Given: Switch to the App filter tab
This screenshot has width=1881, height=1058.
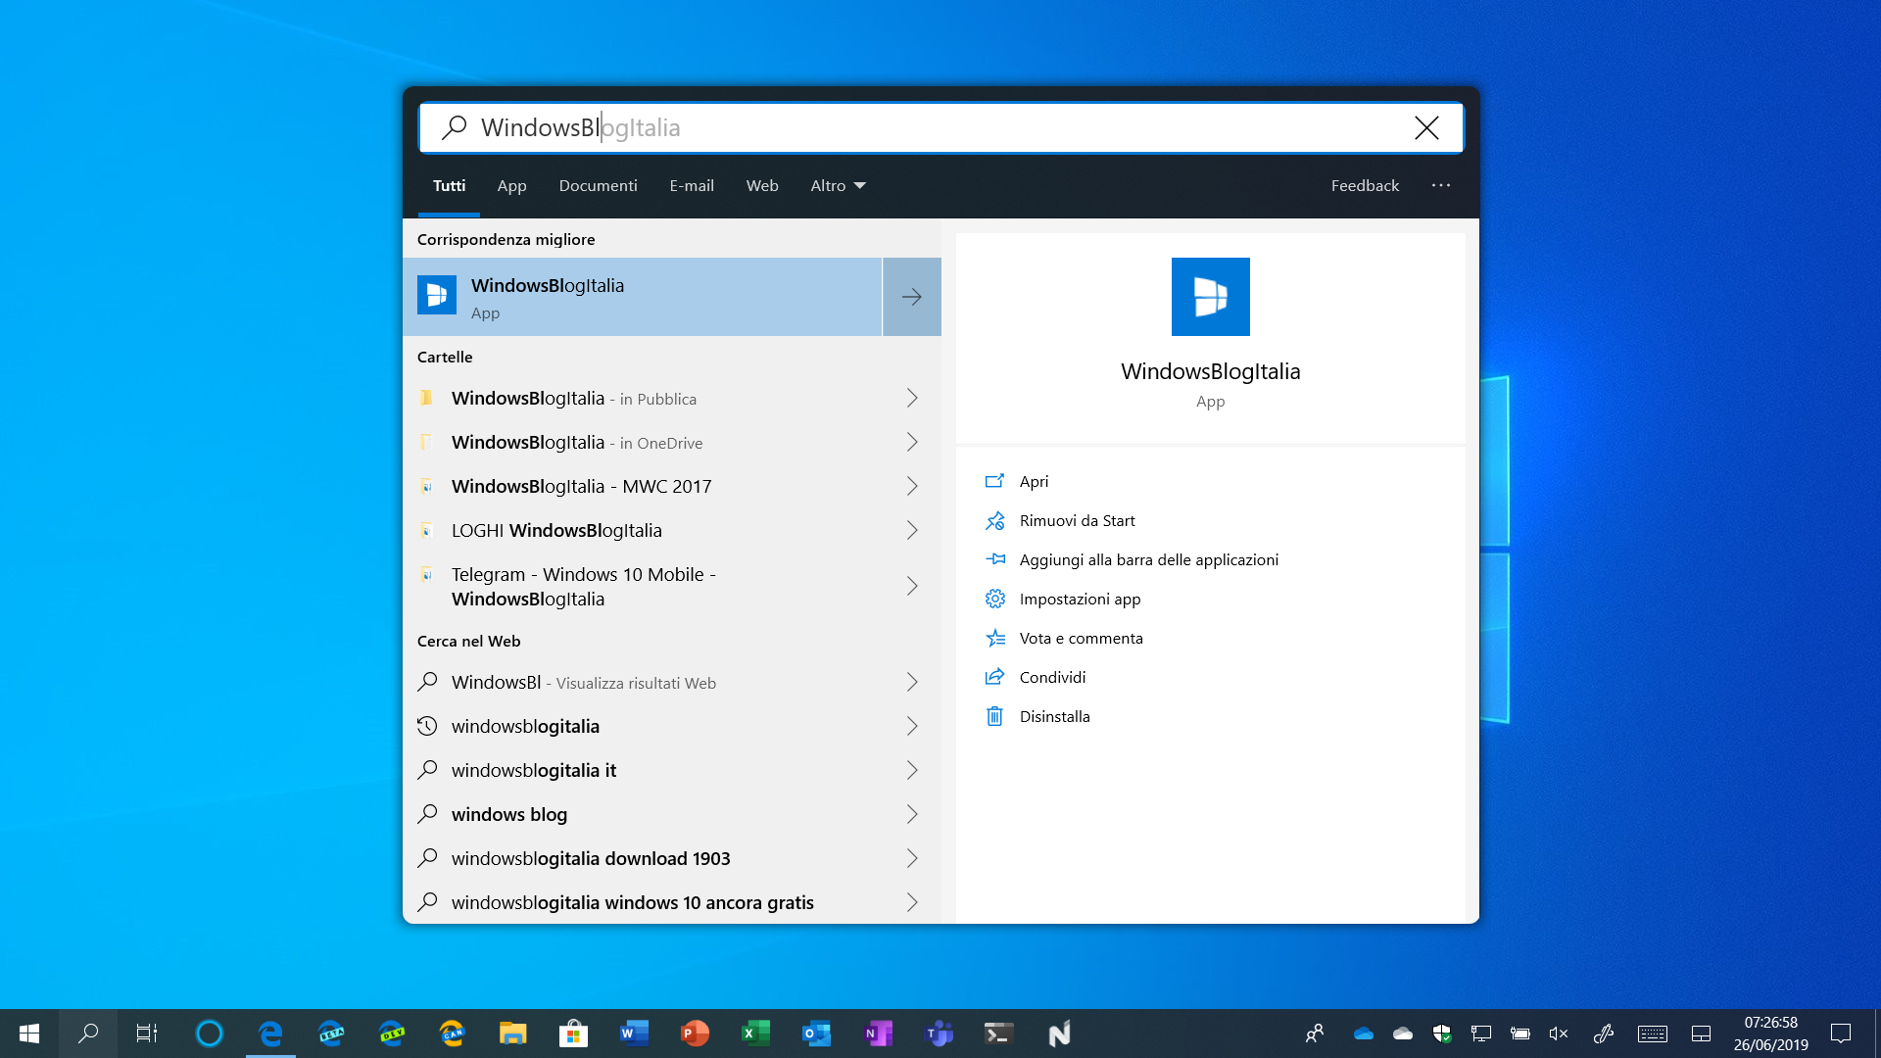Looking at the screenshot, I should pyautogui.click(x=511, y=185).
